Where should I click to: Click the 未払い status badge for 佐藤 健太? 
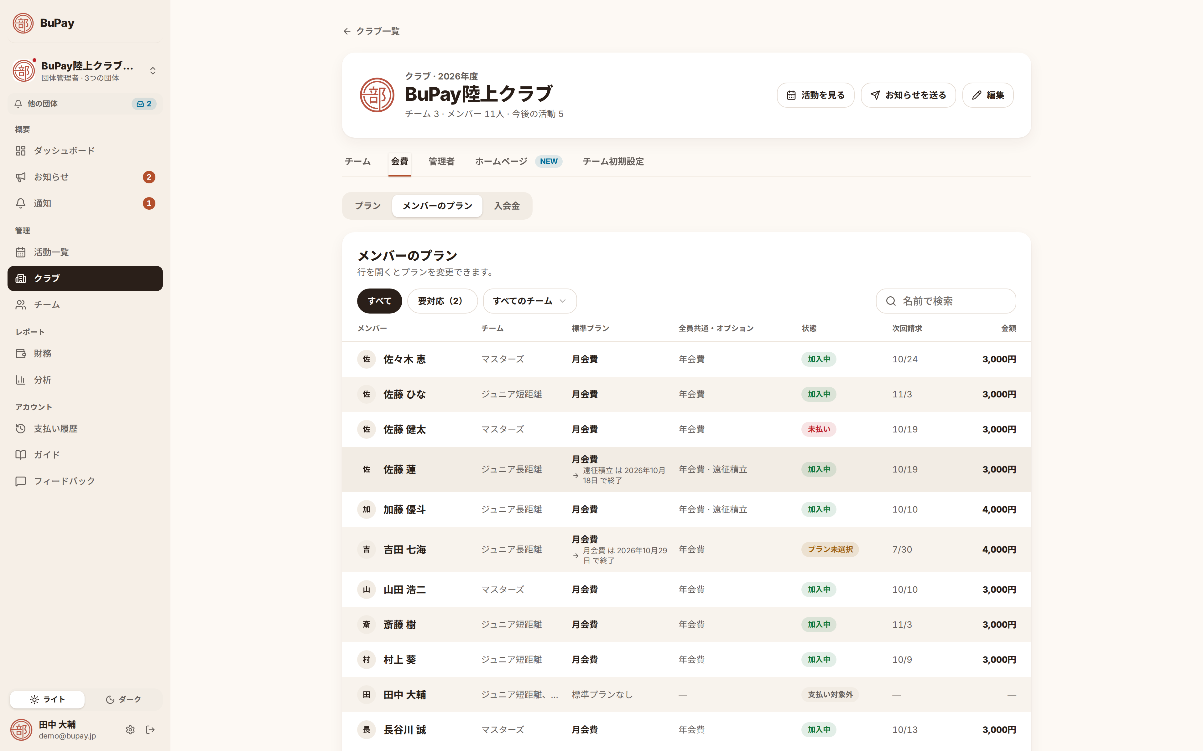[x=818, y=429]
